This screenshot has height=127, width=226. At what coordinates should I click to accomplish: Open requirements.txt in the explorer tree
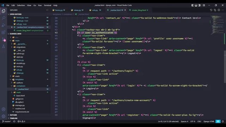(x=22, y=112)
